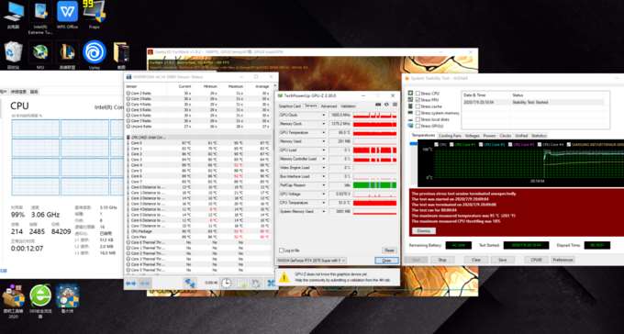Open the Recycle Bin
This screenshot has height=334, width=624.
tap(13, 54)
